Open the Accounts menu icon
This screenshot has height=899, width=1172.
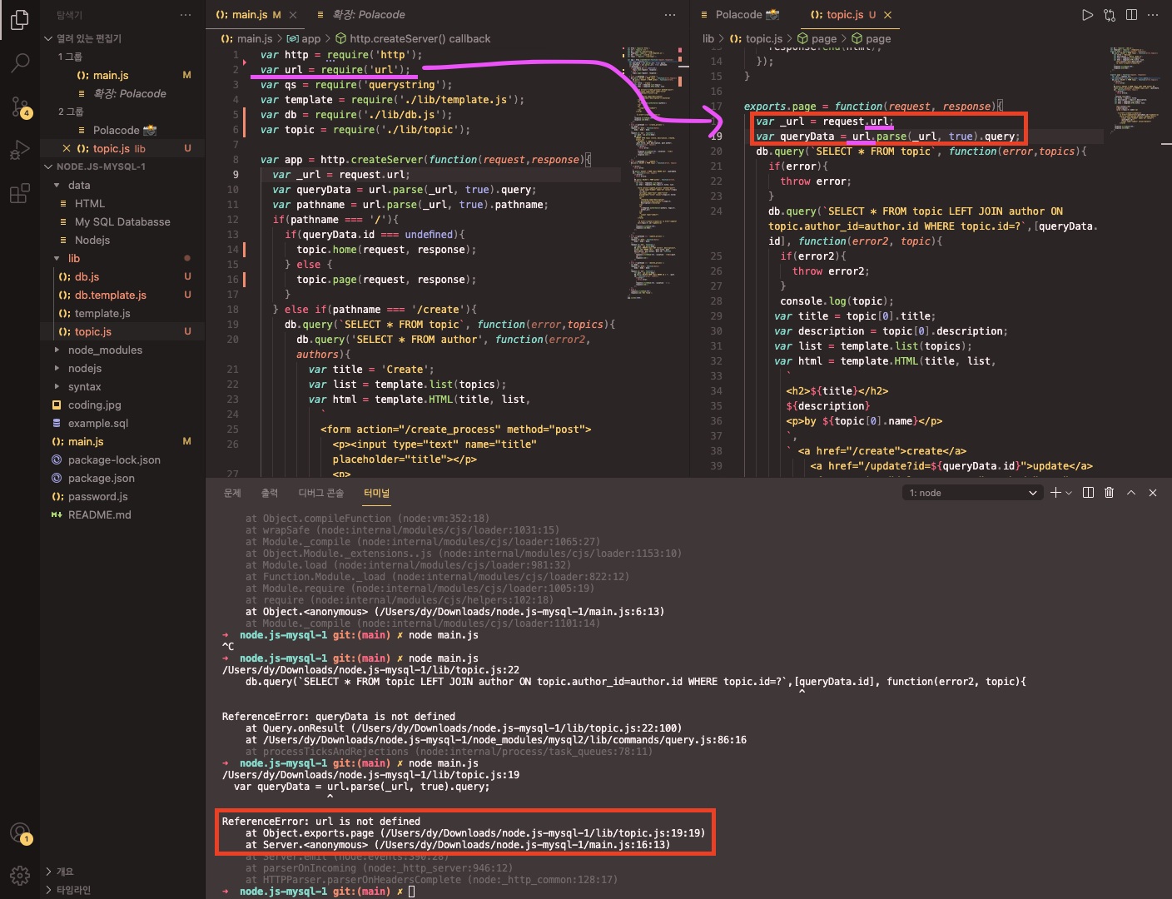click(x=20, y=832)
